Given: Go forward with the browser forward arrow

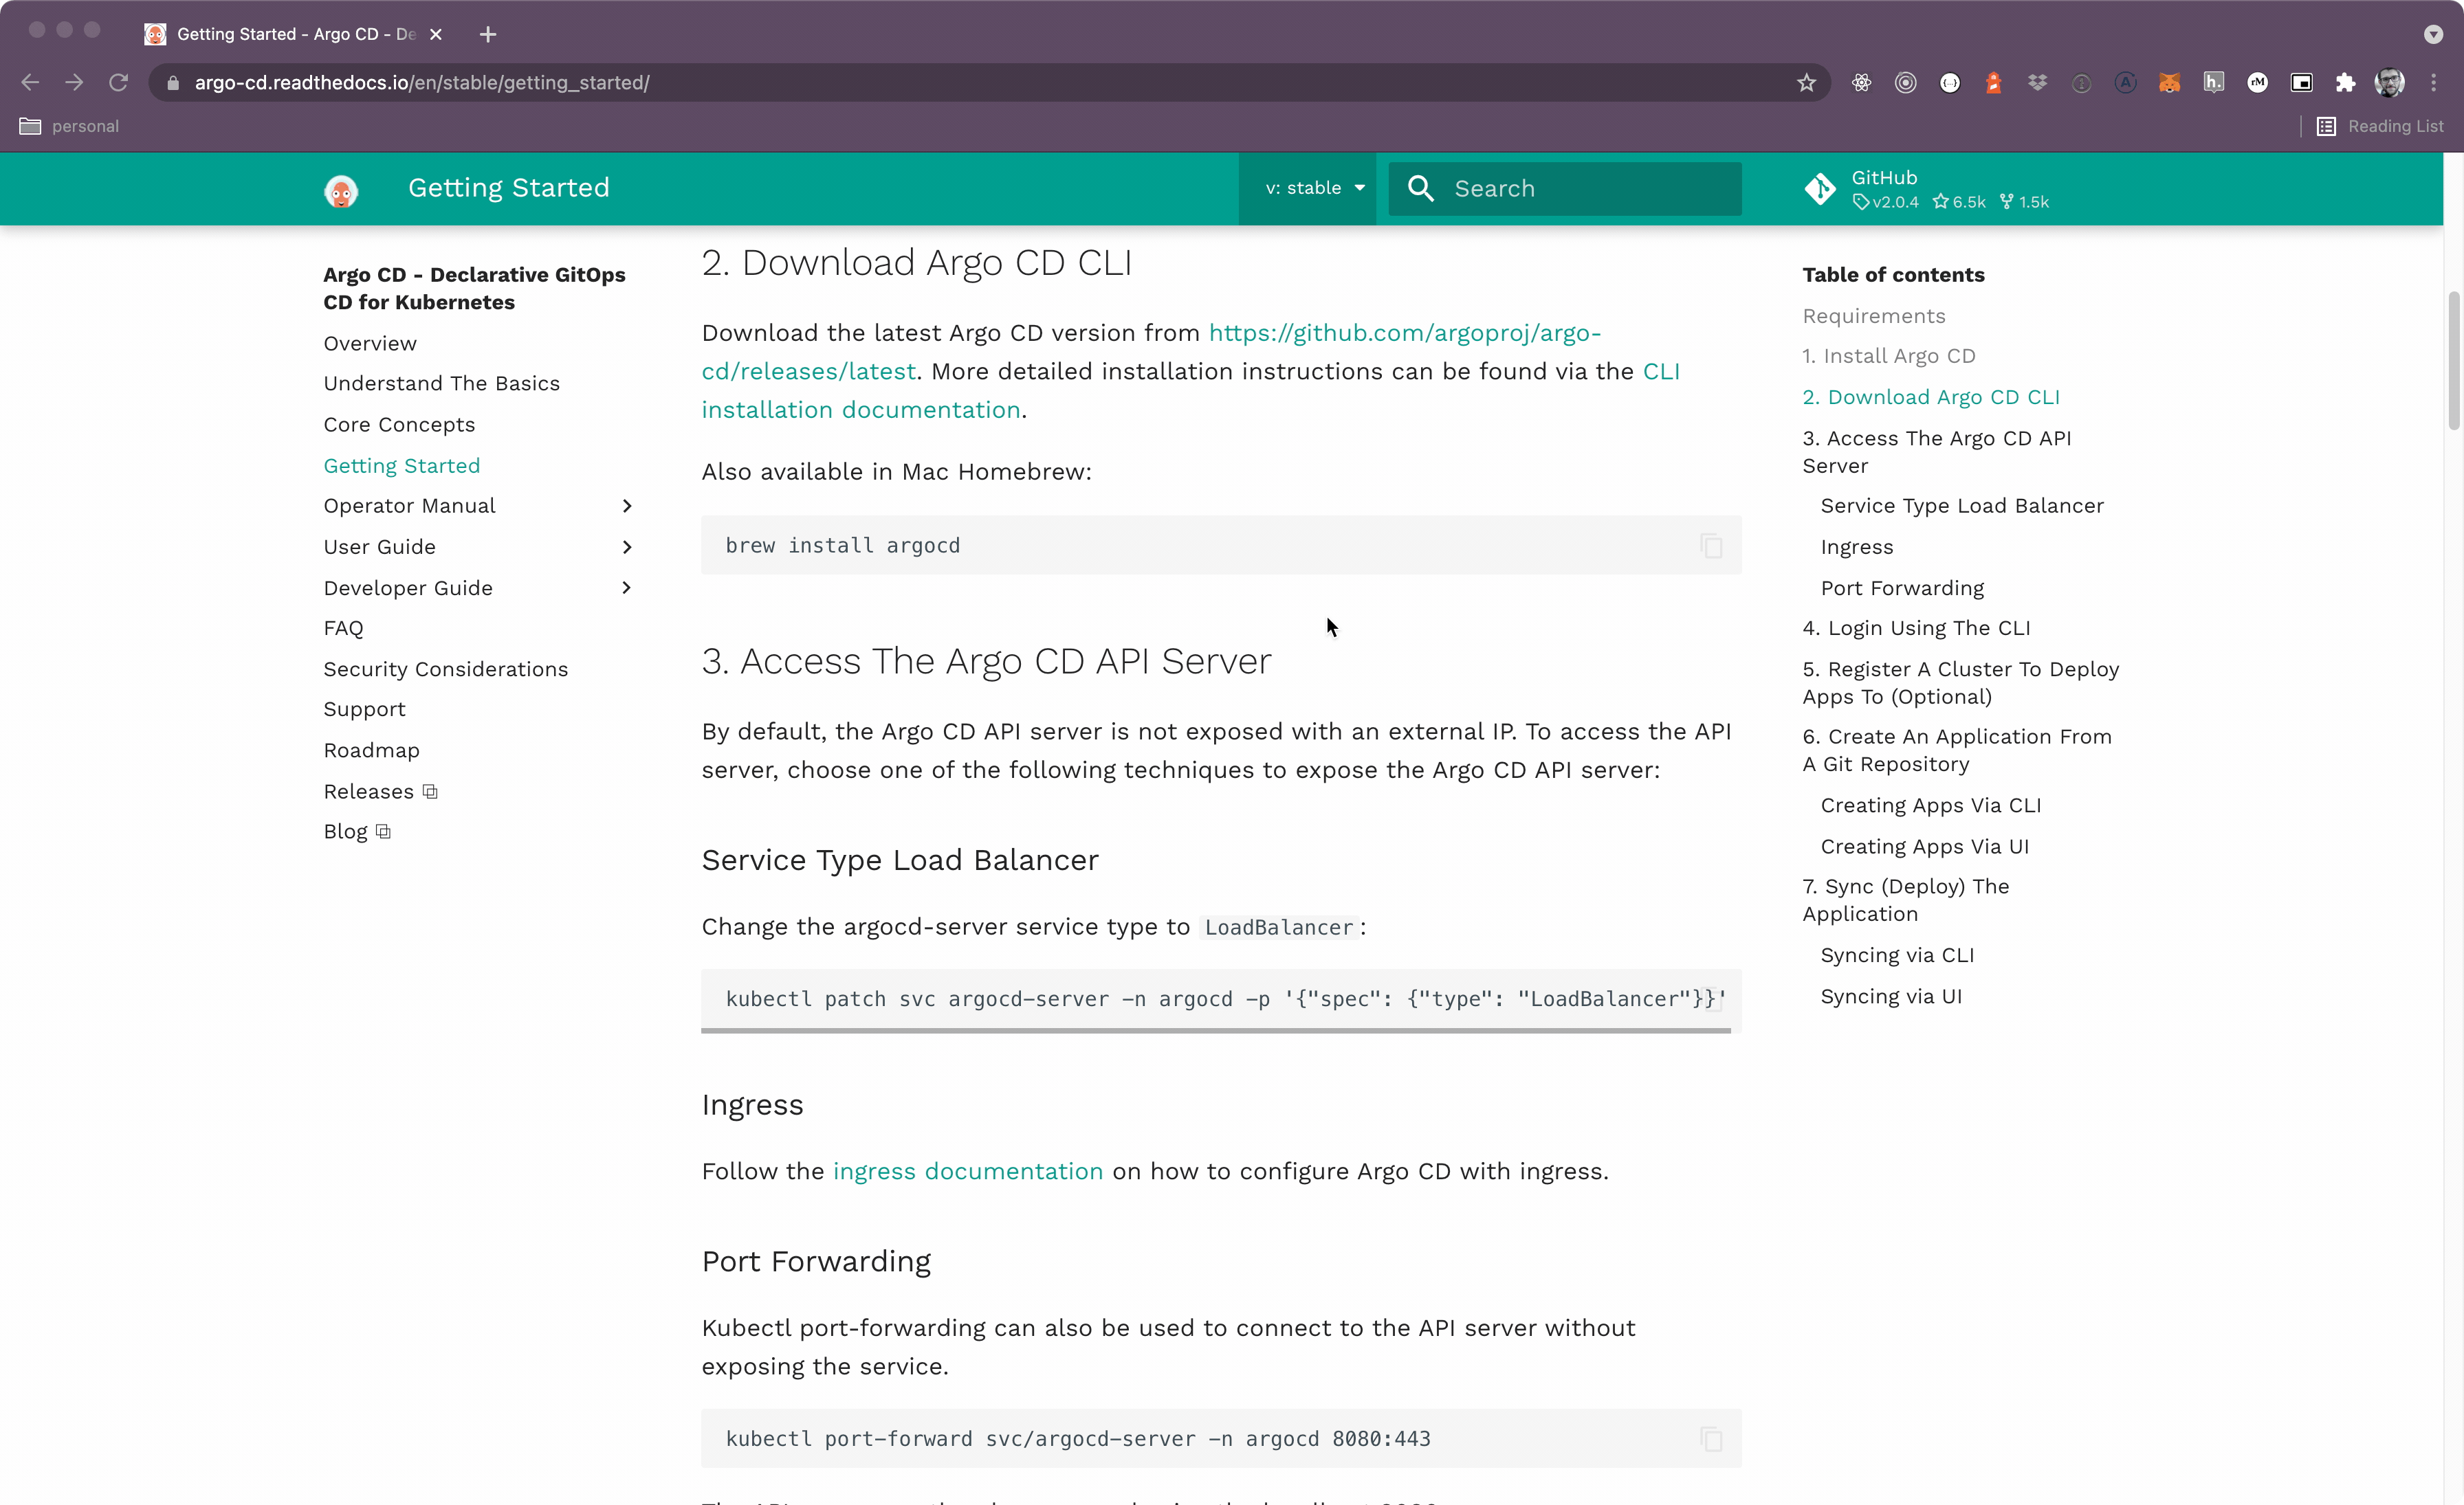Looking at the screenshot, I should point(74,83).
